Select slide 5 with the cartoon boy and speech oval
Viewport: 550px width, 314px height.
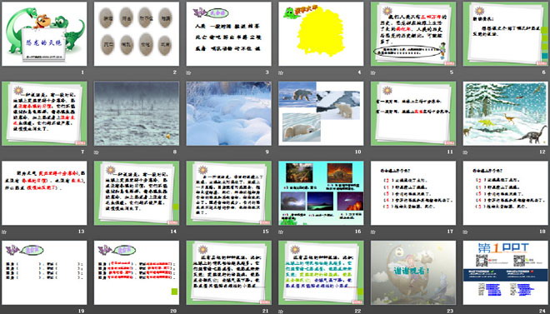pos(413,33)
